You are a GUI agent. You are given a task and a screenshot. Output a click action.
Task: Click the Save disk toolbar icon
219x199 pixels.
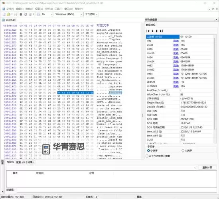pos(16,14)
